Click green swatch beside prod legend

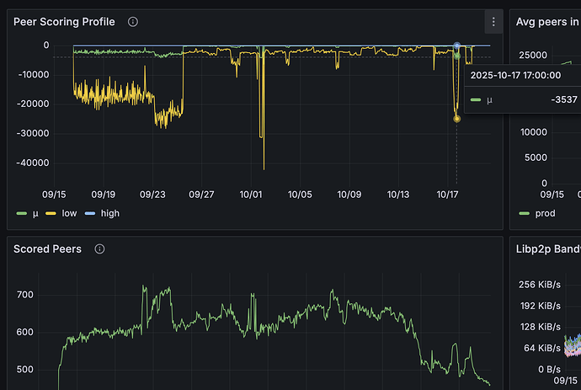pos(526,213)
